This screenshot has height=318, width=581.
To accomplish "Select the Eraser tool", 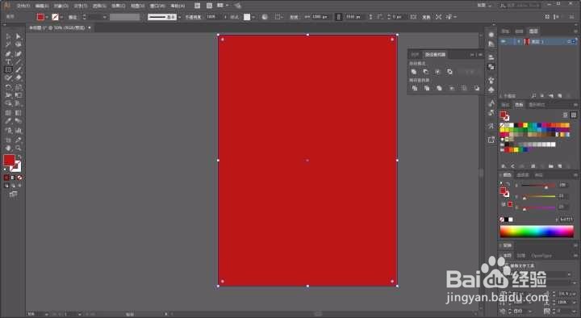I will pyautogui.click(x=18, y=77).
